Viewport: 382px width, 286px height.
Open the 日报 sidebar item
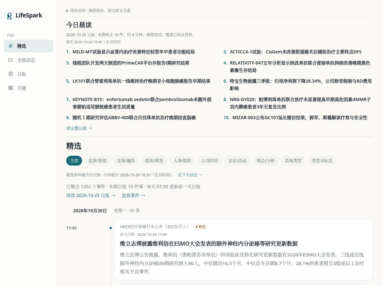coord(28,74)
